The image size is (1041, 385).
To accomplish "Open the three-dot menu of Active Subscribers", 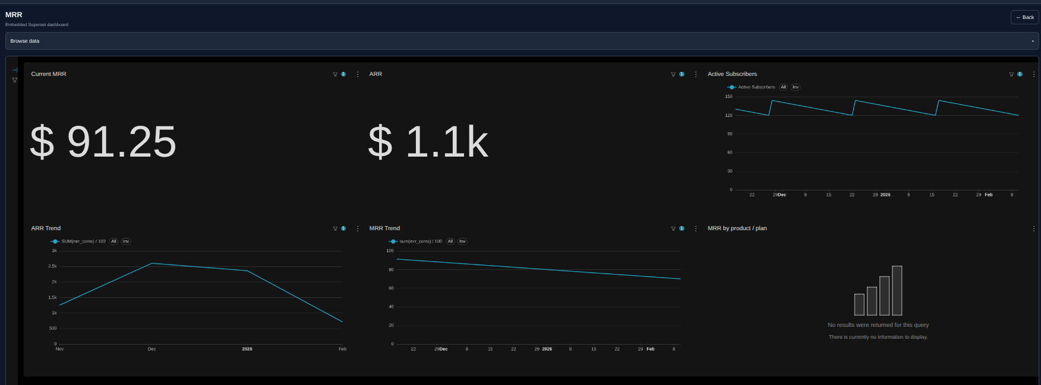I will coord(1034,74).
